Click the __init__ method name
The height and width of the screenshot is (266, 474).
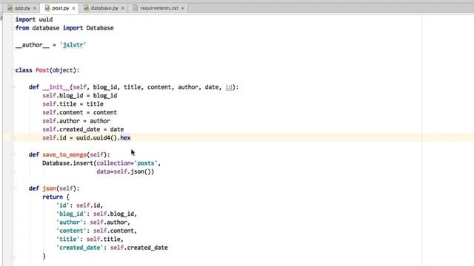point(56,87)
